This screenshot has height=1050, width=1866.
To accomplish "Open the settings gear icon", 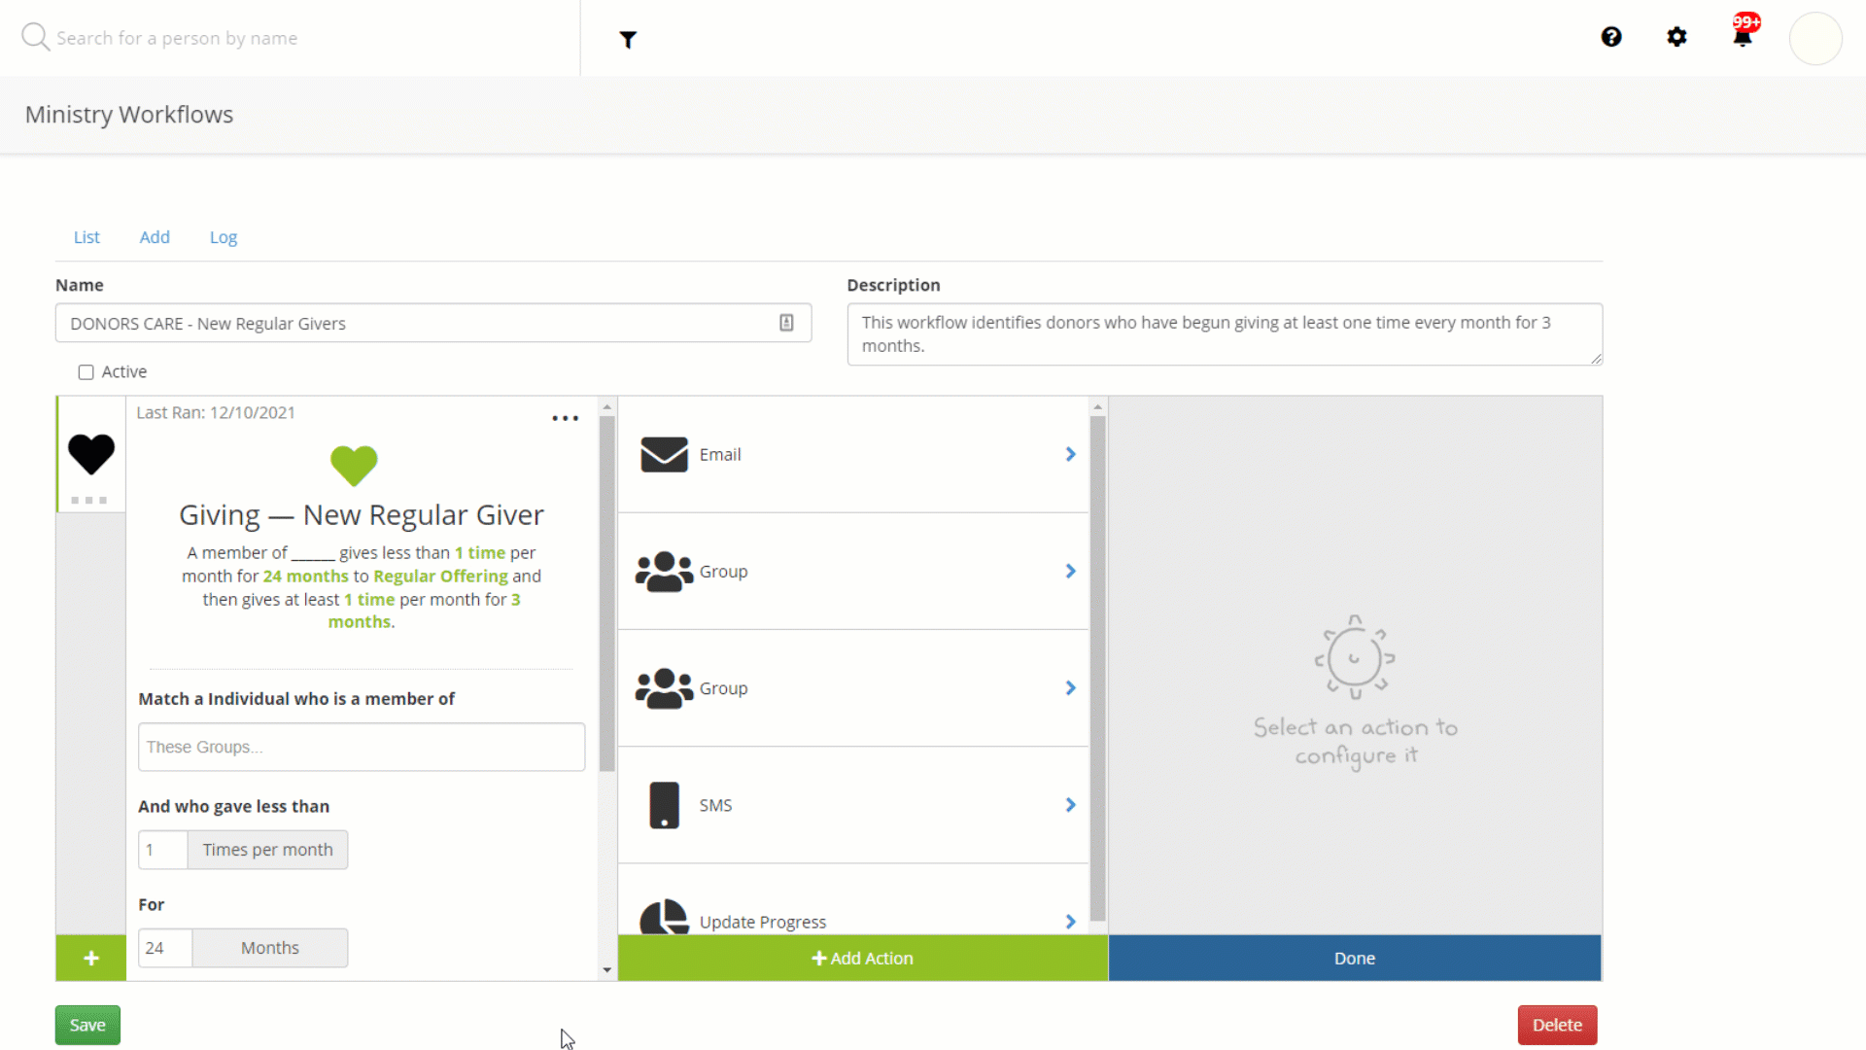I will (x=1676, y=37).
